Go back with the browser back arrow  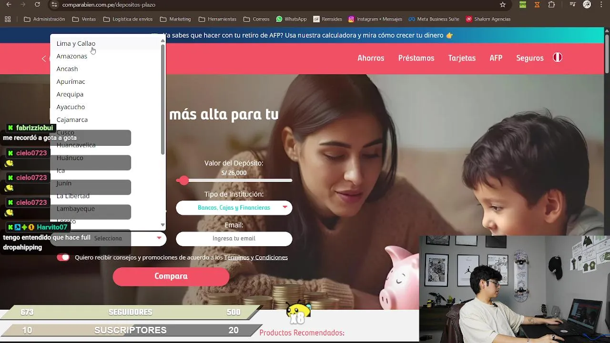(8, 4)
